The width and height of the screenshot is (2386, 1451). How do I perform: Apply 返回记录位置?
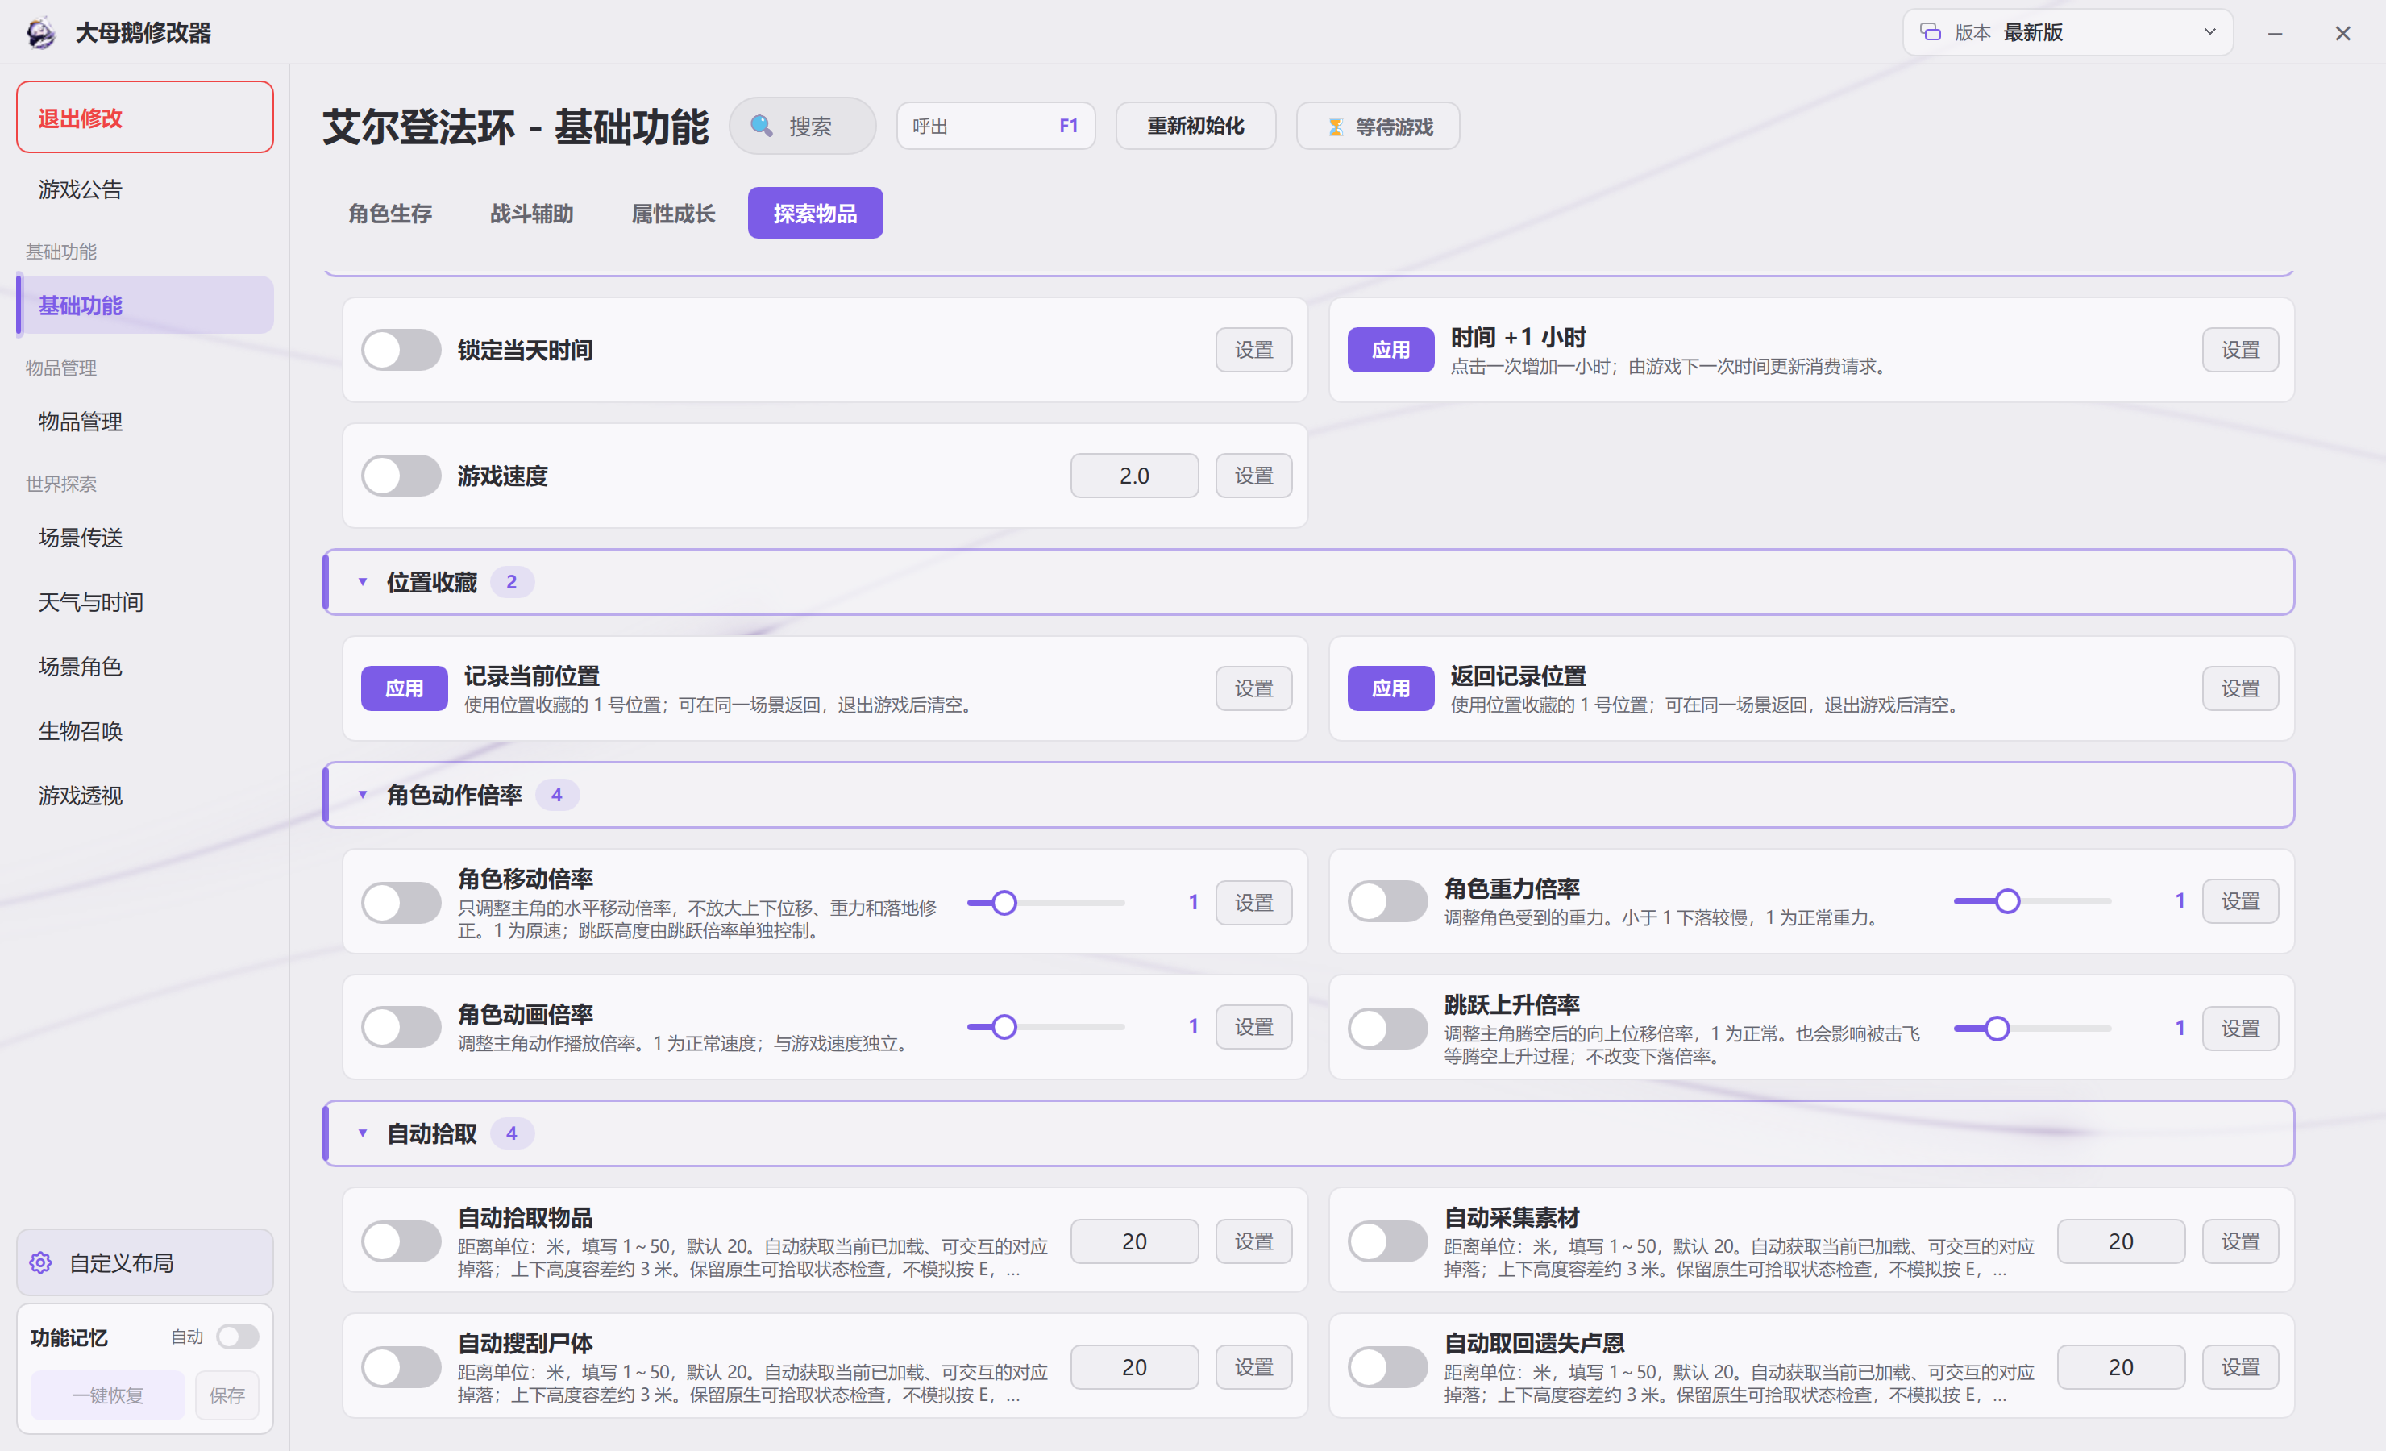coord(1390,688)
